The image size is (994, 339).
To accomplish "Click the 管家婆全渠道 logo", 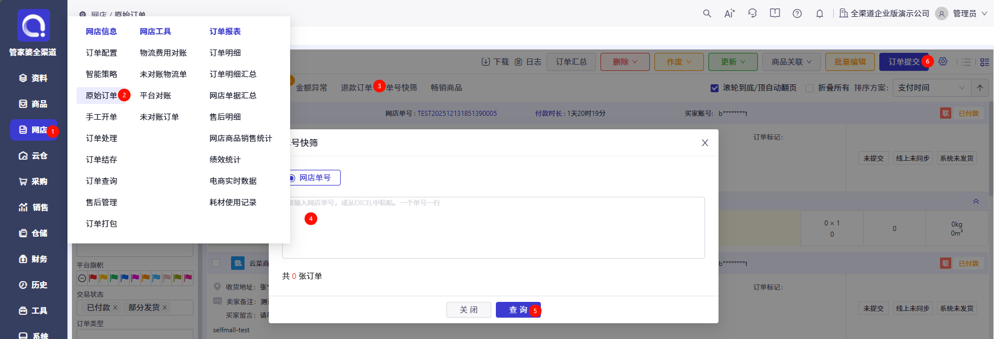I will (x=34, y=25).
